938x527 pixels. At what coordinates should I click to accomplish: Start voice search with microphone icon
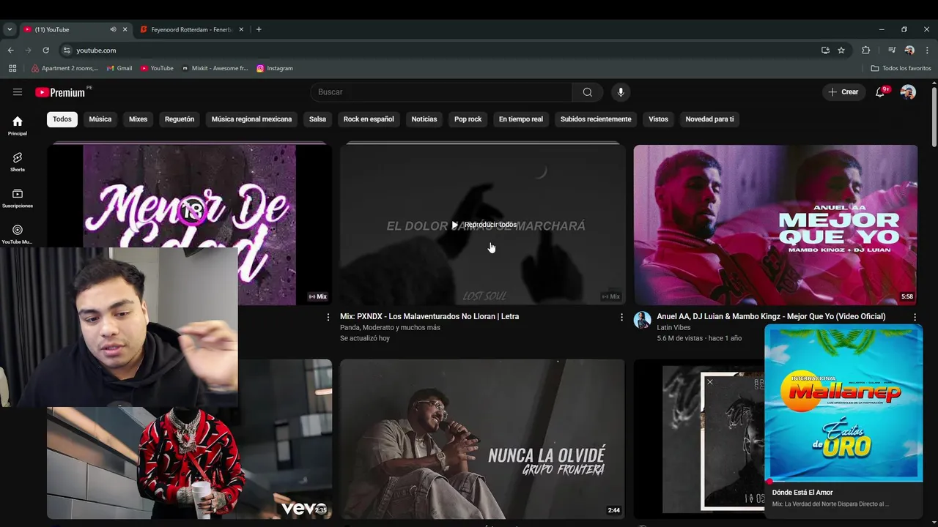click(x=621, y=92)
